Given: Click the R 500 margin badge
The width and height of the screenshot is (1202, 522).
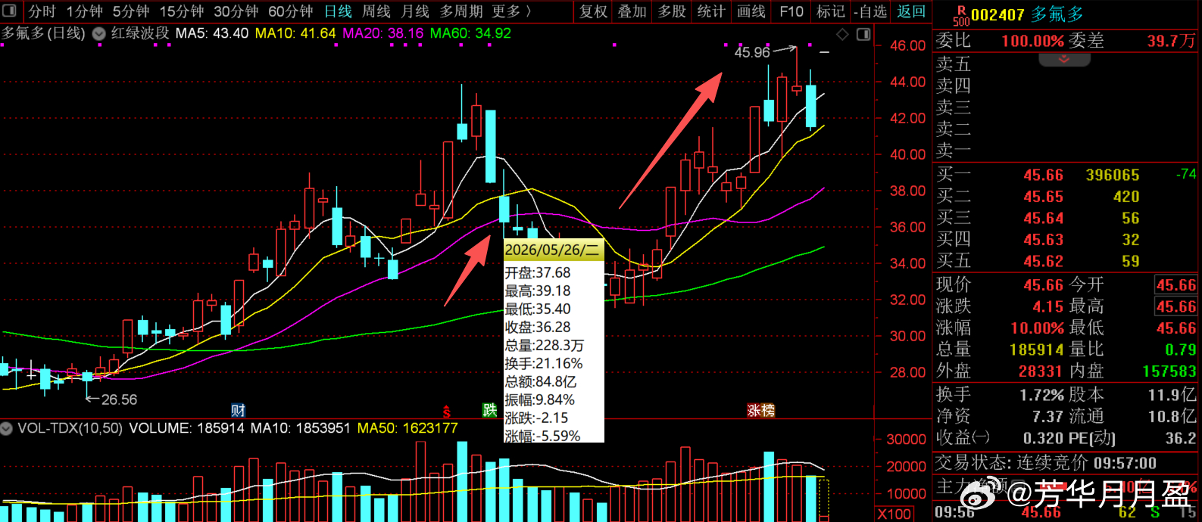Looking at the screenshot, I should pyautogui.click(x=960, y=15).
